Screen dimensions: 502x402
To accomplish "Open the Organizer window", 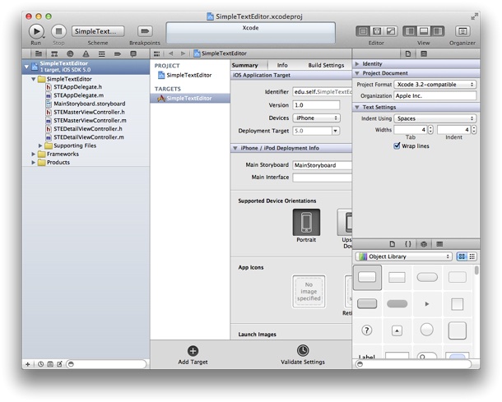I will point(462,30).
